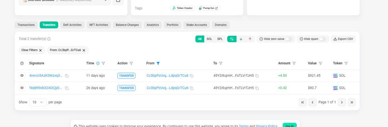
Task: Copy From address in 26 days ago row
Action: click(192, 88)
